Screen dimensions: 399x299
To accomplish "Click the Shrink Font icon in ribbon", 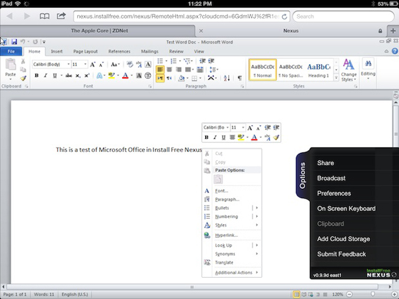I will [101, 65].
